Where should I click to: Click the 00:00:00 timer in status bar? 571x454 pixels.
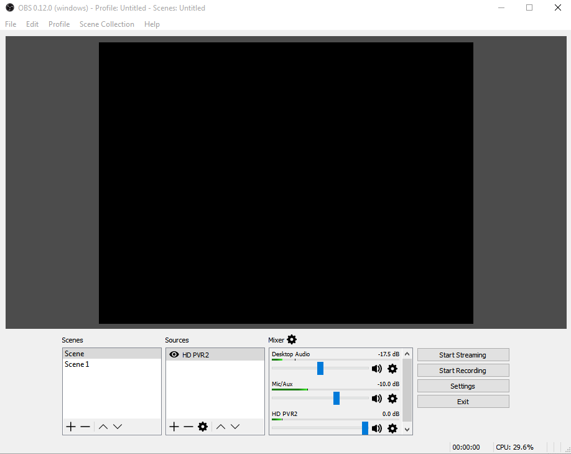click(466, 447)
